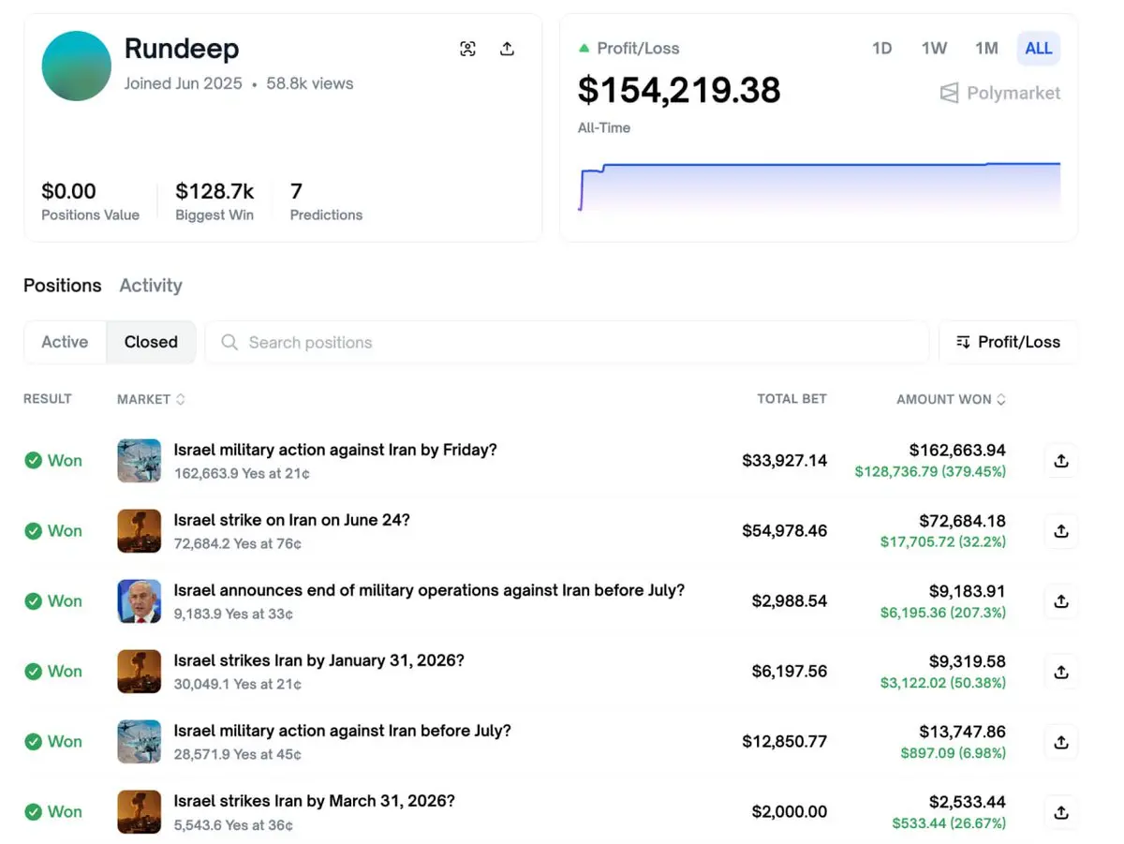Click the $2,000.00 total bet value
Image resolution: width=1124 pixels, height=844 pixels.
pyautogui.click(x=790, y=811)
